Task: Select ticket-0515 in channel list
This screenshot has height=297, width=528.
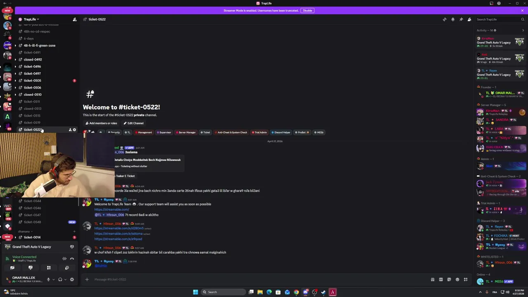Action: tap(32, 115)
